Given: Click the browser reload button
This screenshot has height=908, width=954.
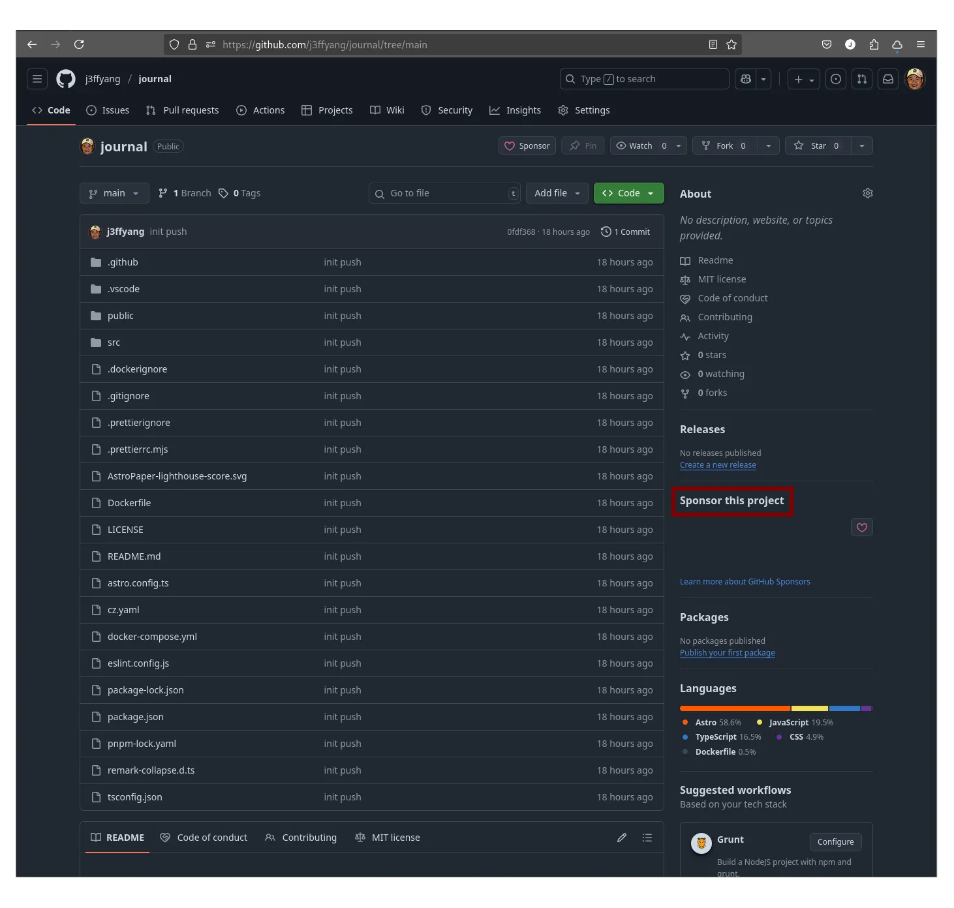Looking at the screenshot, I should coord(79,44).
